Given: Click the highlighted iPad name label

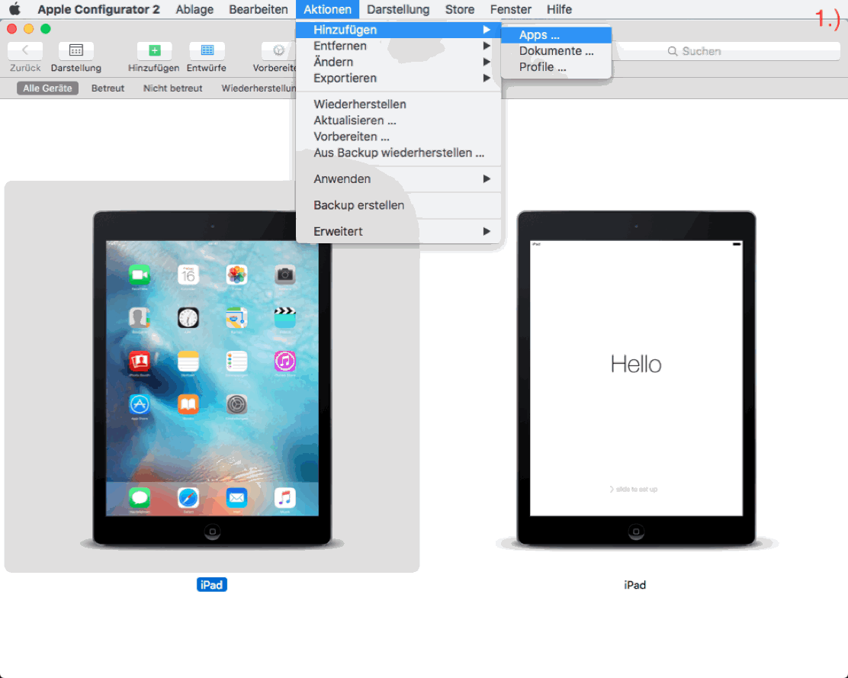Looking at the screenshot, I should click(x=212, y=585).
